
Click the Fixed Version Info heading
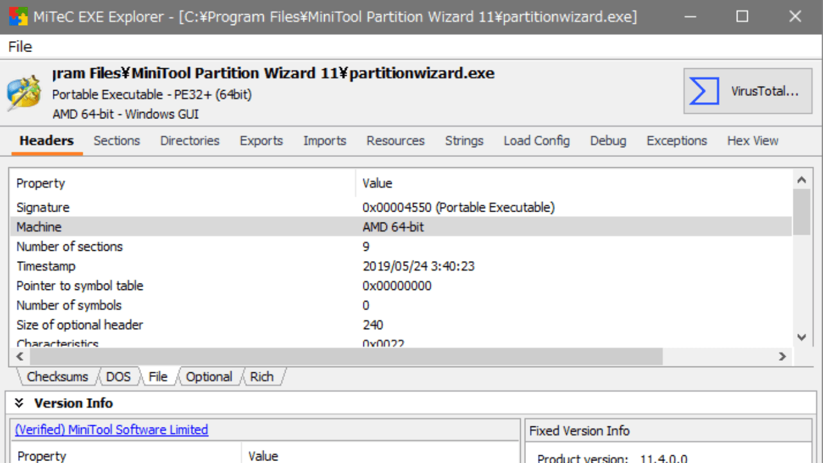579,431
